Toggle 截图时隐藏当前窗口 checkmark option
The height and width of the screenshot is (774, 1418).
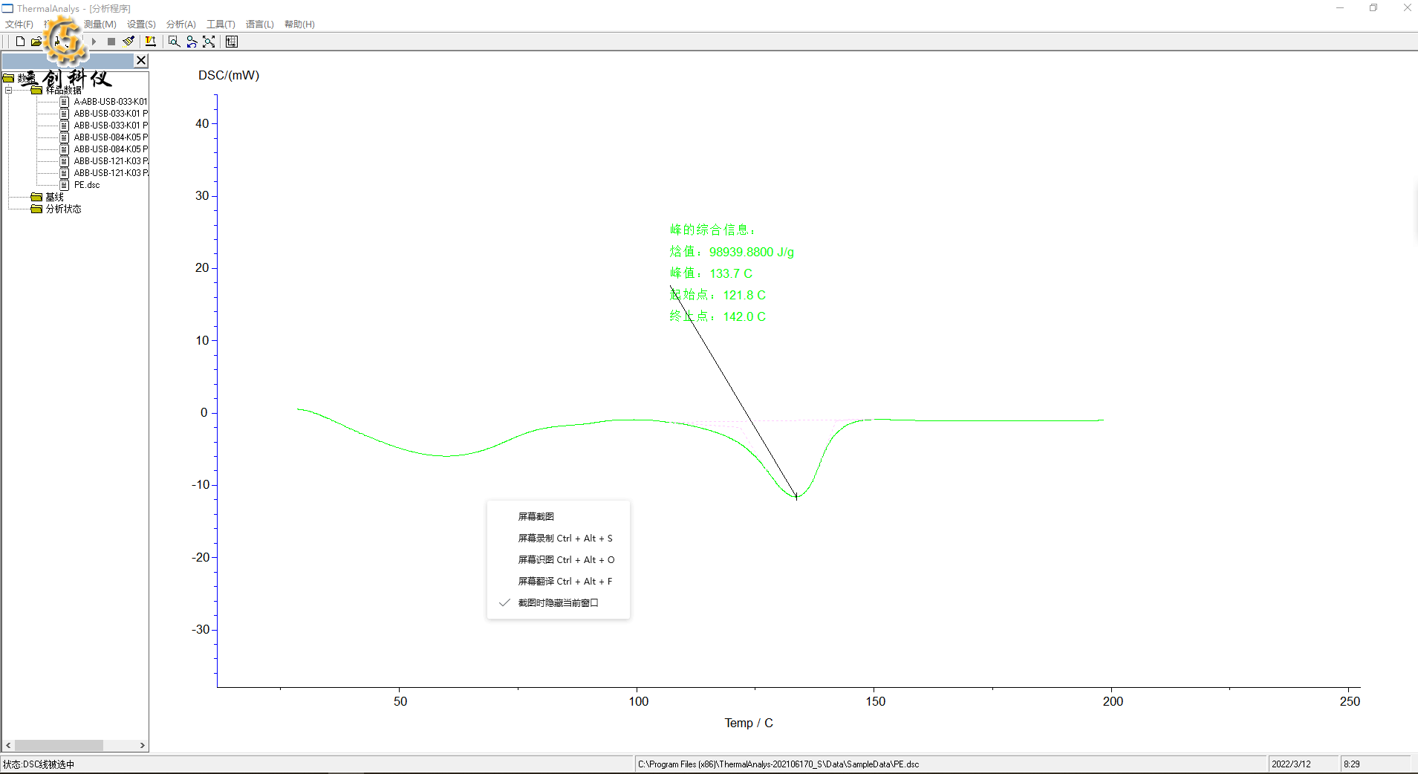[x=558, y=603]
